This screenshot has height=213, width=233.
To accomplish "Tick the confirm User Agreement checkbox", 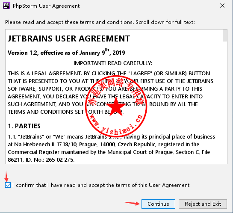I will 8,185.
